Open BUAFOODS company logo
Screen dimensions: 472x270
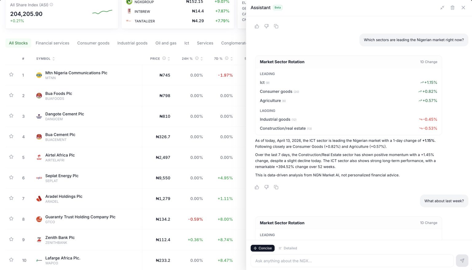[39, 96]
